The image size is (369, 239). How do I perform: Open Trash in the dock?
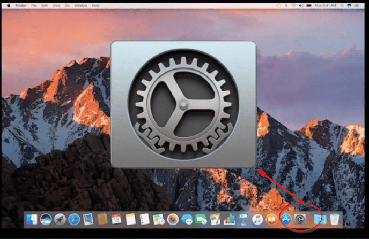click(x=335, y=220)
